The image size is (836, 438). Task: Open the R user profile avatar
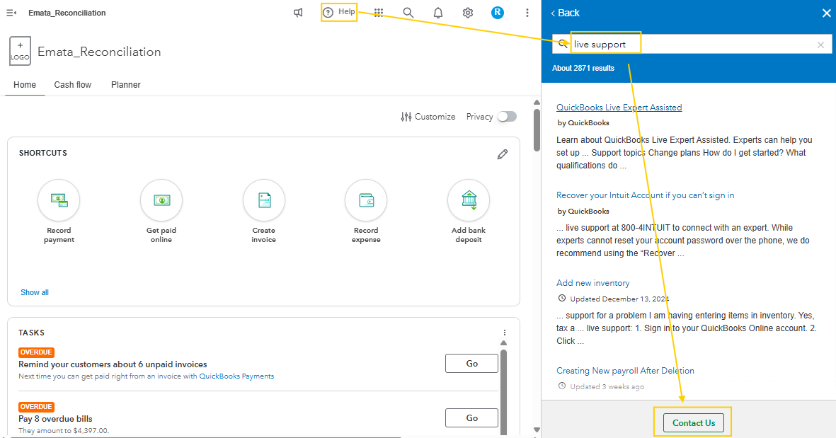(498, 13)
